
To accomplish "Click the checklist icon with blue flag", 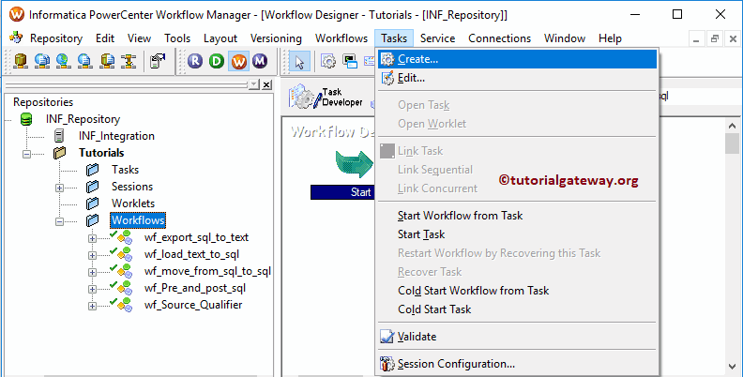I will (x=158, y=61).
